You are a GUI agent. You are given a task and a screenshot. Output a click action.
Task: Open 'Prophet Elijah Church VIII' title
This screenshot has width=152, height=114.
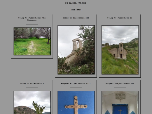click(76, 83)
